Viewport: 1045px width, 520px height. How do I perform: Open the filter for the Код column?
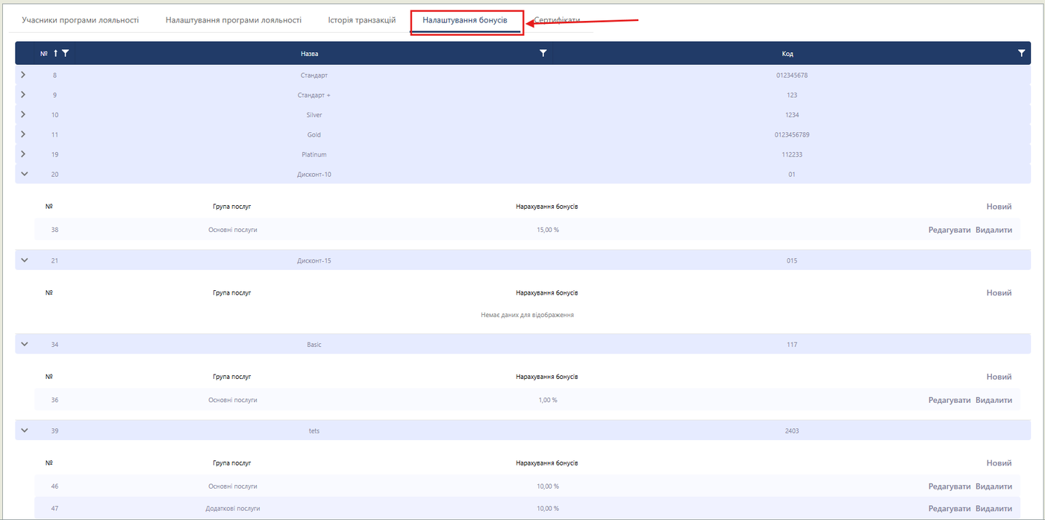pos(1021,53)
